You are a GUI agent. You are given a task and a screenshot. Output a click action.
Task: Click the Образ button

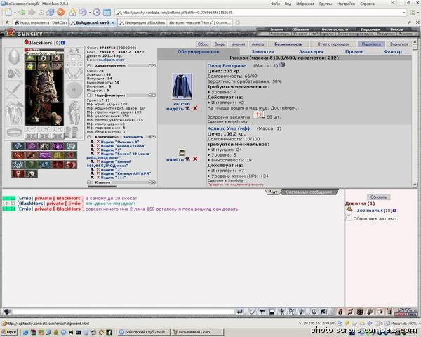click(203, 44)
